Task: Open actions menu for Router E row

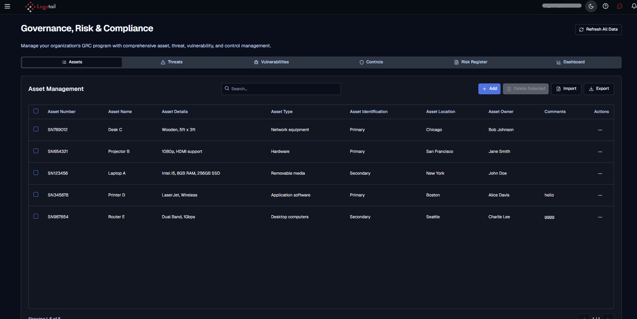Action: point(600,217)
